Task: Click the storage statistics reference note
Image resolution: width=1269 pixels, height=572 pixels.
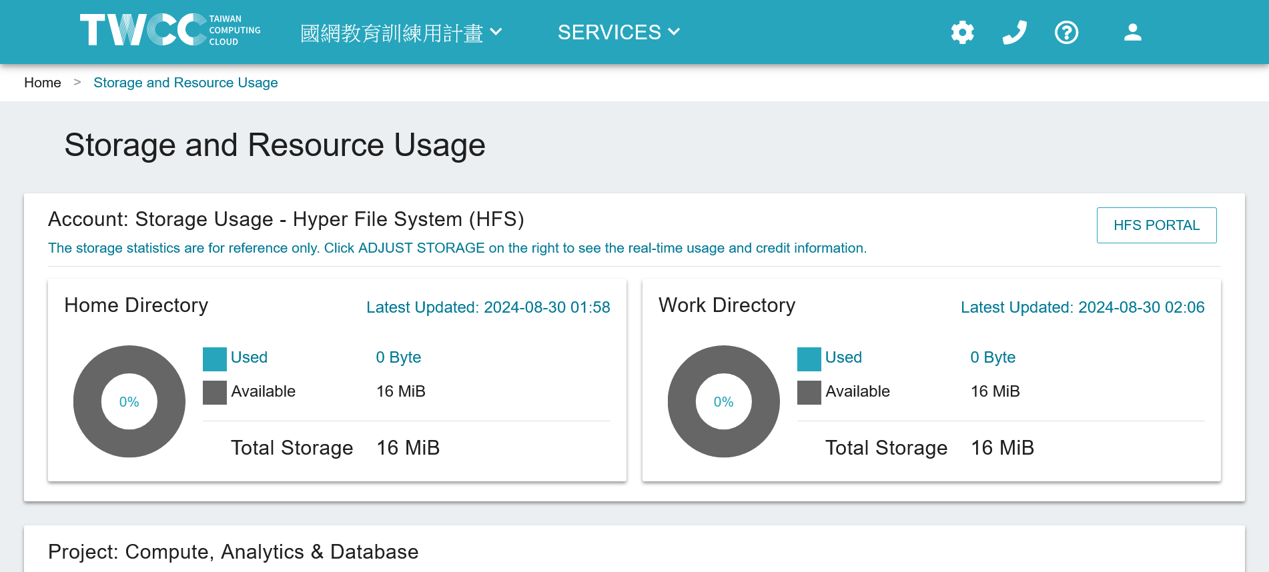Action: [x=458, y=248]
